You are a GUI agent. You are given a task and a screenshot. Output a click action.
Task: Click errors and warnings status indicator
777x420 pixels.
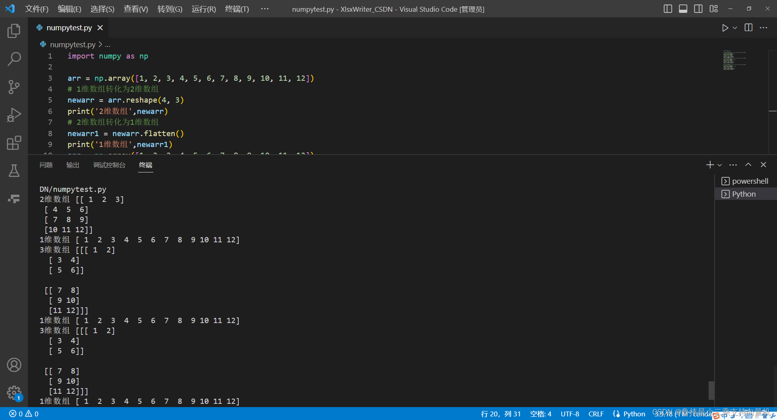coord(24,414)
